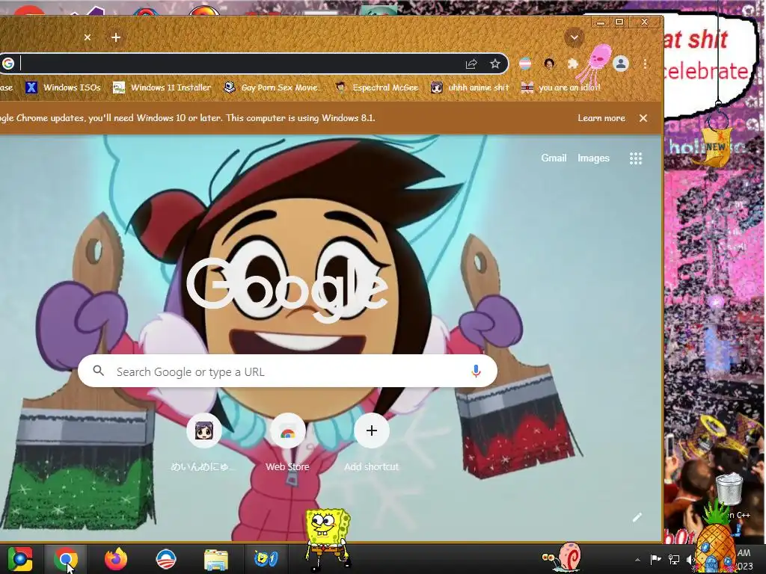The width and height of the screenshot is (766, 574).
Task: Open the trans flag extension icon
Action: [525, 64]
